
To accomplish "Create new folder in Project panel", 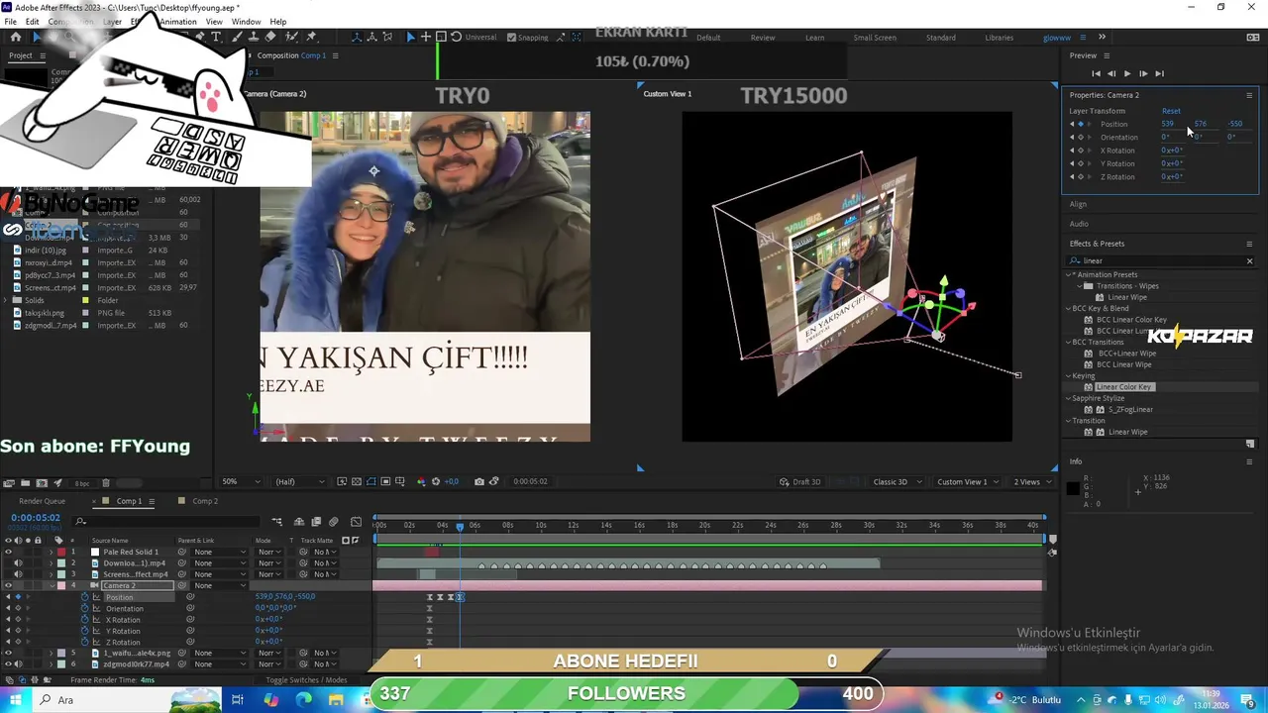I will [x=25, y=483].
